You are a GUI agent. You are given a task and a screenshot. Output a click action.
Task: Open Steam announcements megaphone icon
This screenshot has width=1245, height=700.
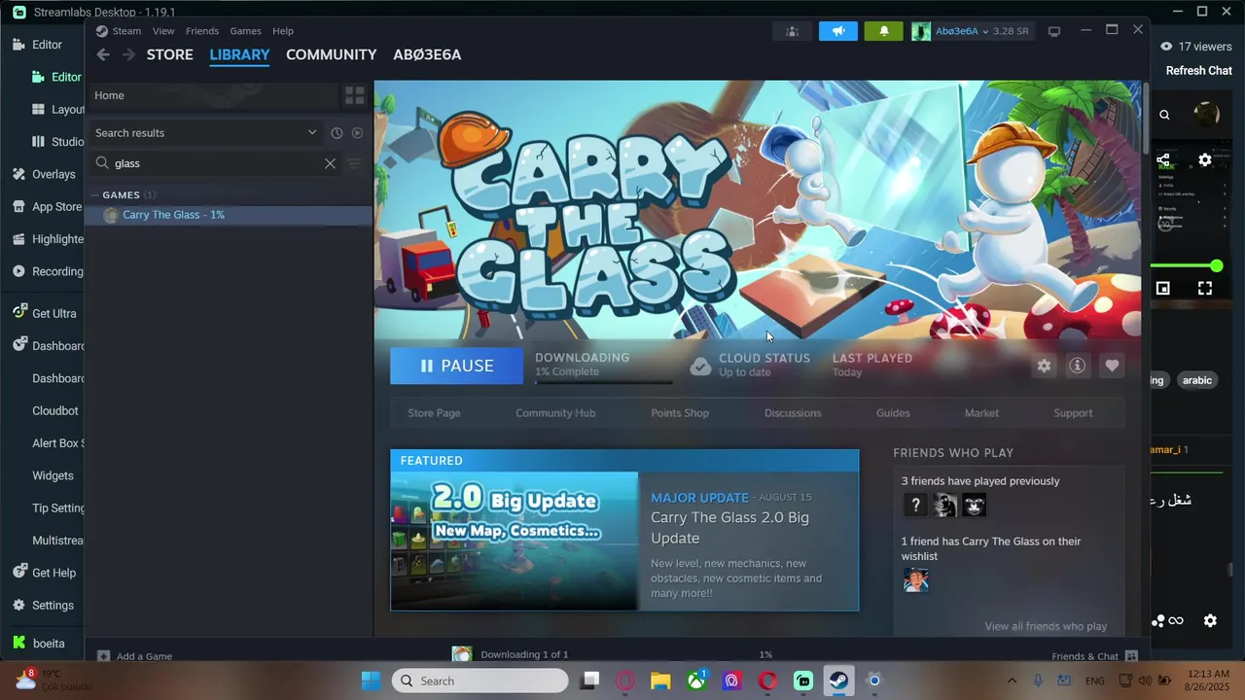tap(838, 31)
